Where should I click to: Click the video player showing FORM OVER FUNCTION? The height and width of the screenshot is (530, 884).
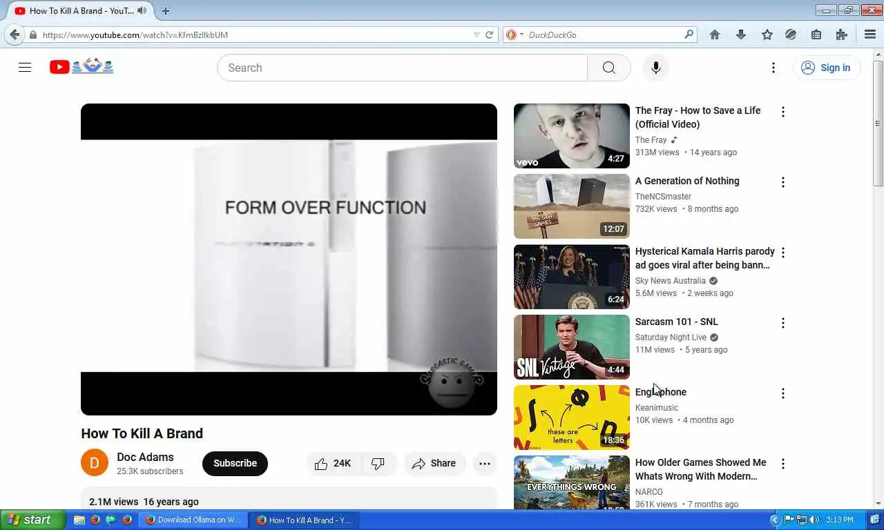pyautogui.click(x=289, y=259)
